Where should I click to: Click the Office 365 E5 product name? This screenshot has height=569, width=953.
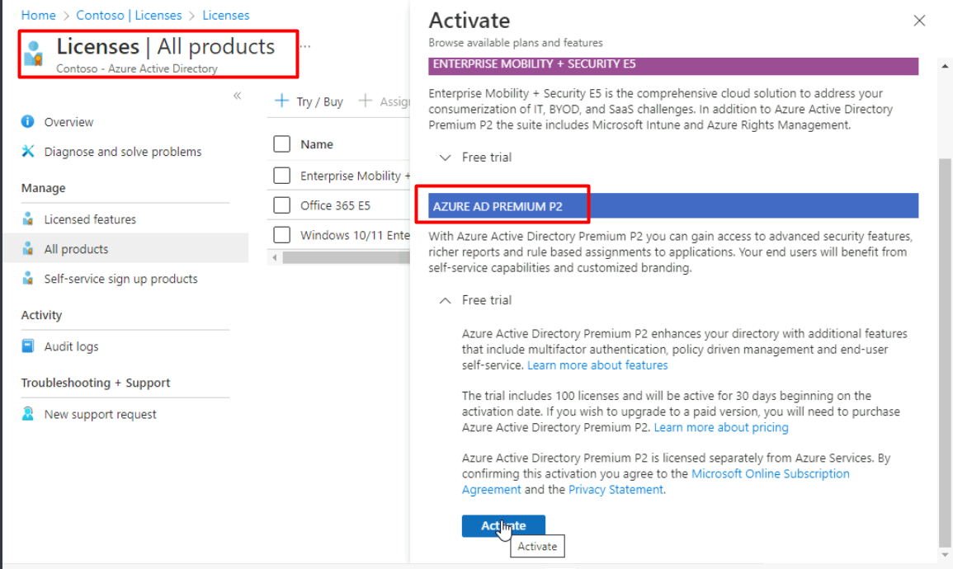point(335,205)
